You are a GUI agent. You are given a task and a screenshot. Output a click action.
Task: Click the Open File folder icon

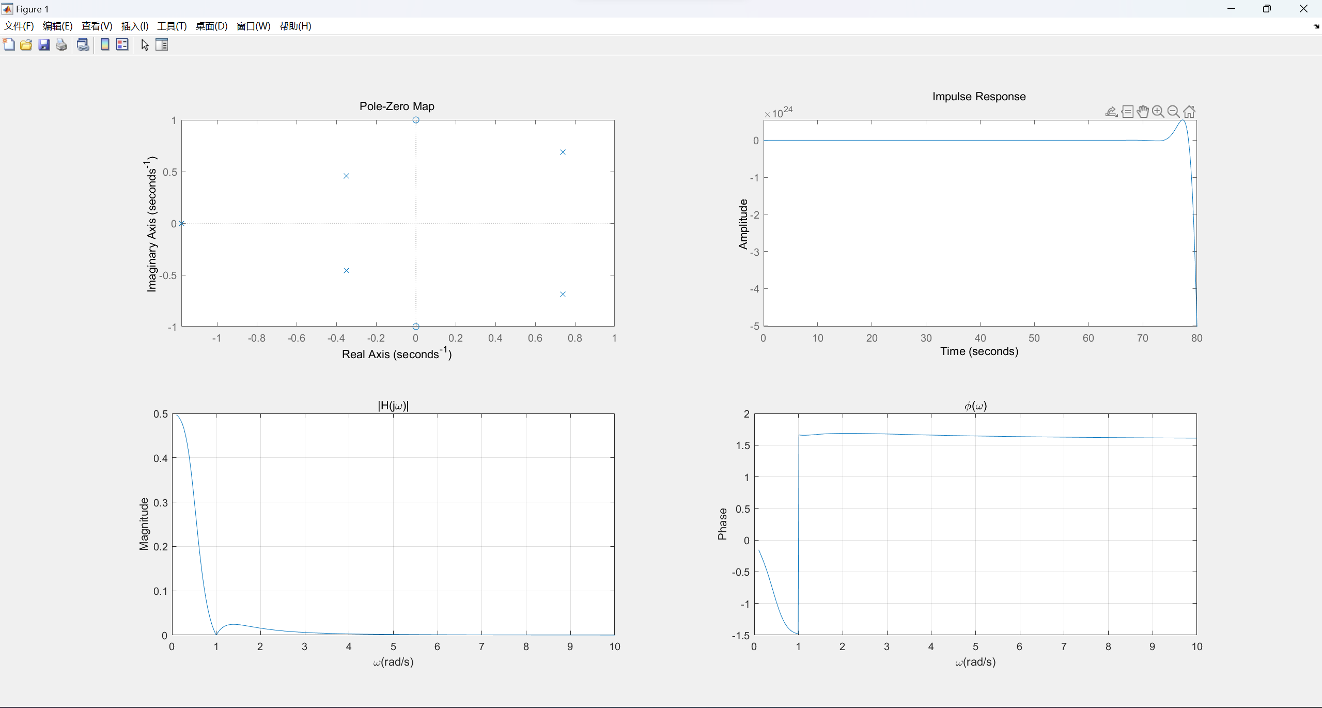point(26,45)
